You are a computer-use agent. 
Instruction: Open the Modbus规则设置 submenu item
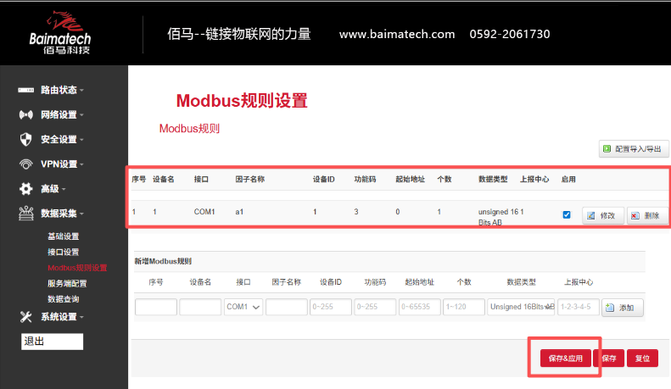click(x=77, y=268)
